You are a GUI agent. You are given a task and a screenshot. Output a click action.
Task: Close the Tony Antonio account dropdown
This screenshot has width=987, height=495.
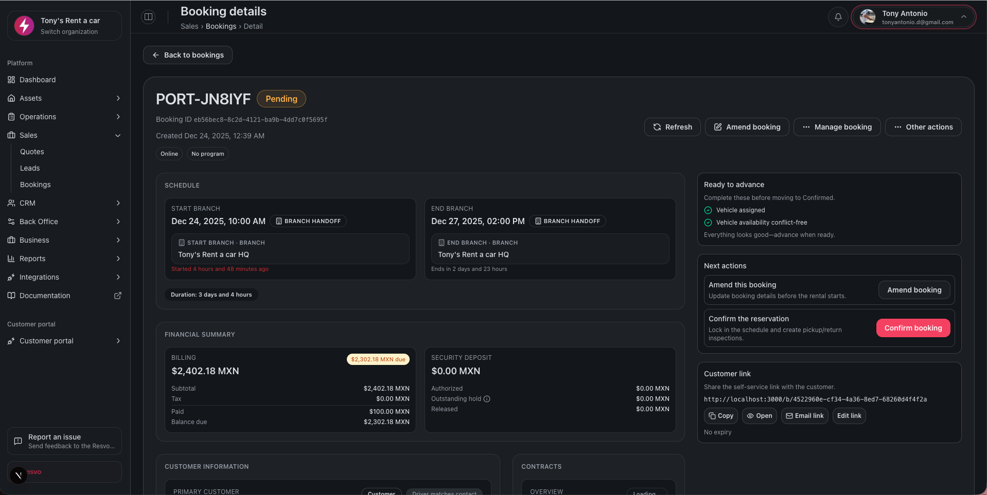(964, 16)
